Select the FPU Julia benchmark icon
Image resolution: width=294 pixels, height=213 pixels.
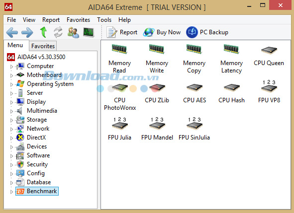(x=119, y=124)
